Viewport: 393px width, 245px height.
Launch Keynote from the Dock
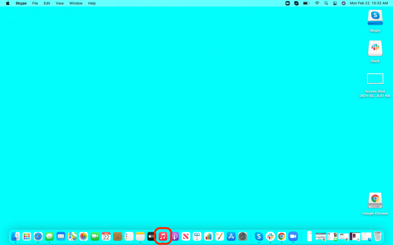coord(197,236)
